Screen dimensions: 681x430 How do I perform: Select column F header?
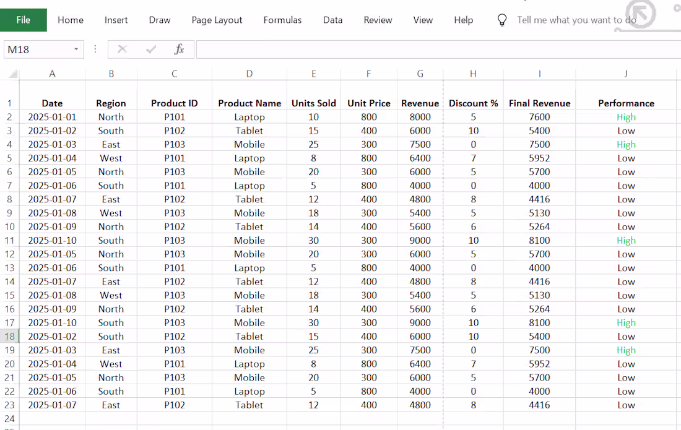[x=369, y=74]
